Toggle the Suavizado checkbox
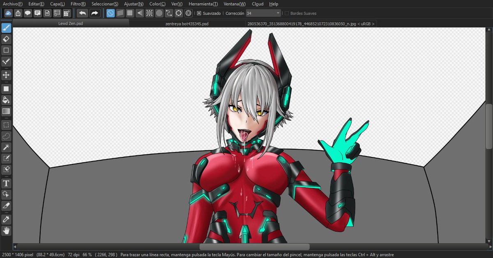 (x=199, y=13)
